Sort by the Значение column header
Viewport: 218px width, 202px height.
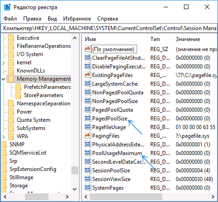tap(195, 39)
